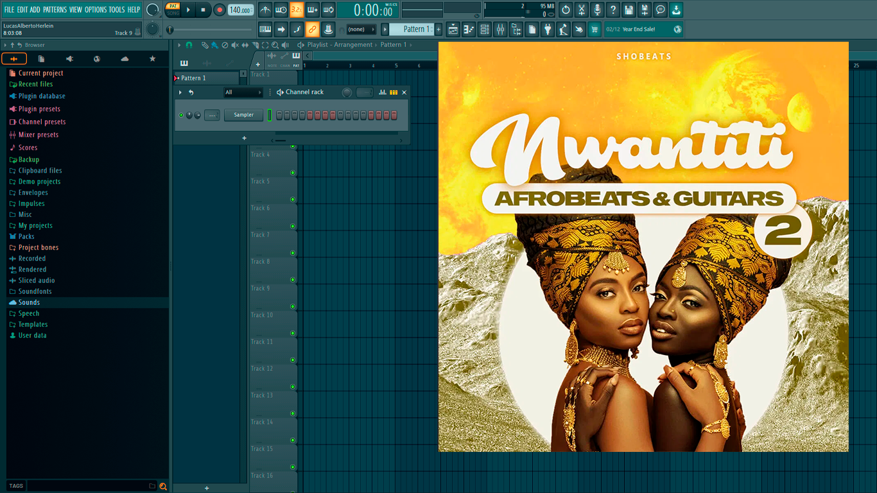Select the playlist zoom magnifier tool
The height and width of the screenshot is (493, 877).
[x=275, y=45]
